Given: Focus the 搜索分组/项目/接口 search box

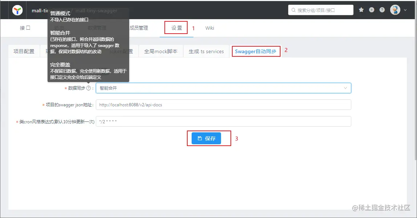Looking at the screenshot, I should coord(321,10).
